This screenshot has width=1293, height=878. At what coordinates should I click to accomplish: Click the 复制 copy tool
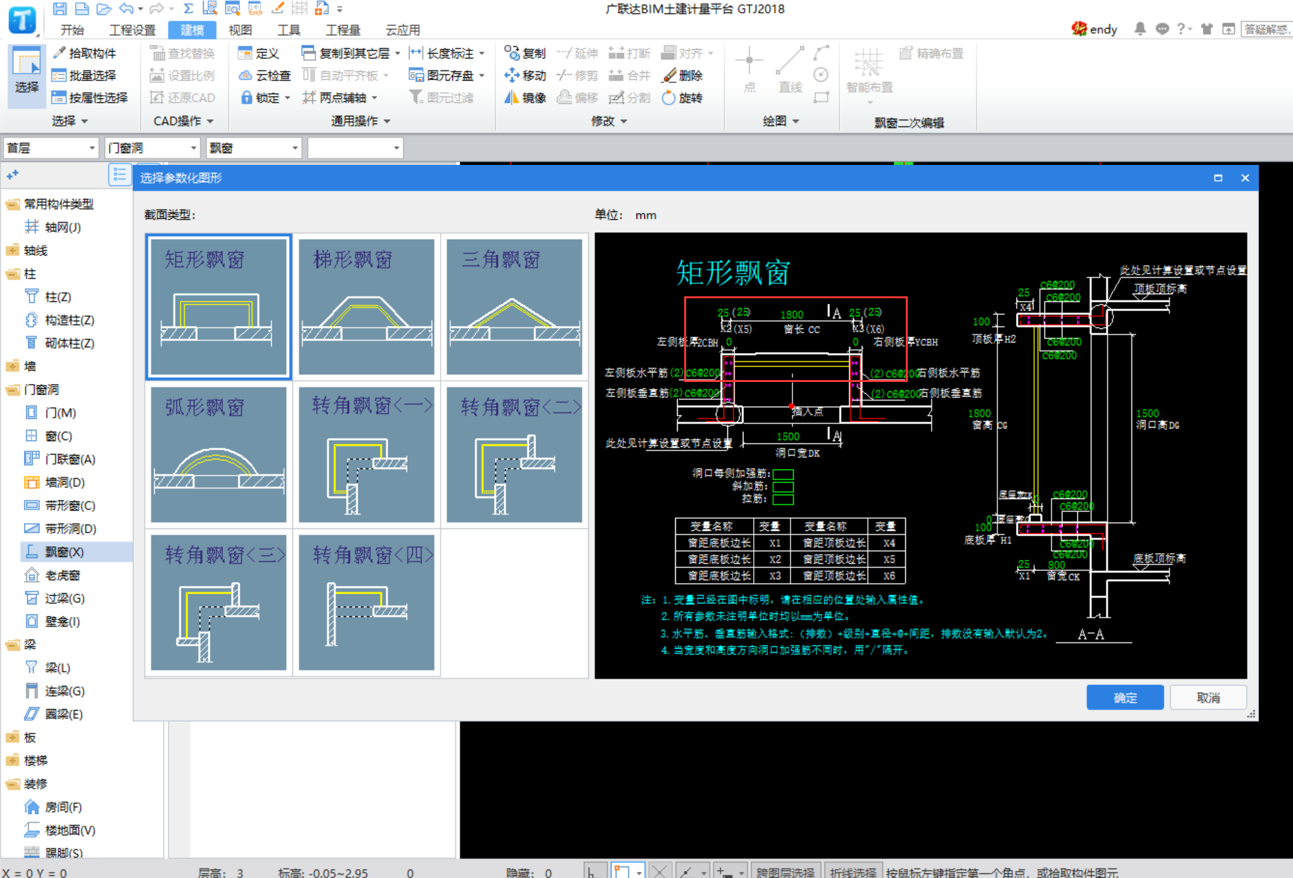click(525, 53)
